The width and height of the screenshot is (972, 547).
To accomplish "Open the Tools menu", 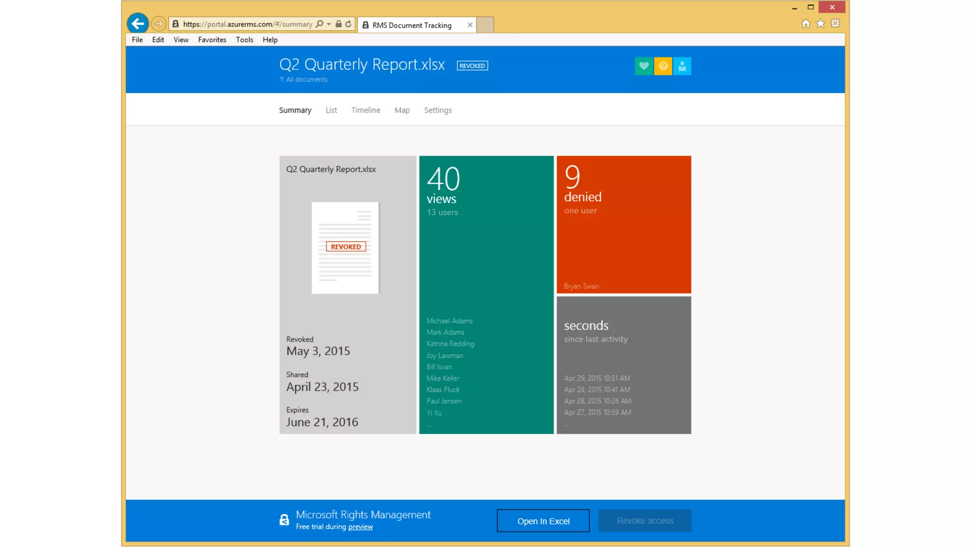I will click(244, 40).
